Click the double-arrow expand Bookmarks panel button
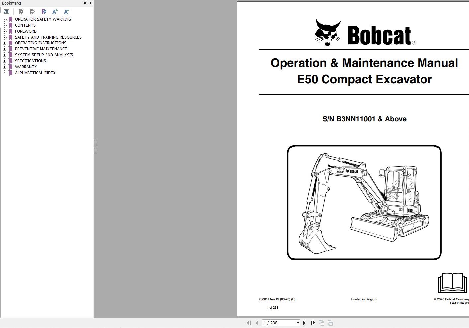Viewport: 469px width, 328px height. pyautogui.click(x=85, y=3)
